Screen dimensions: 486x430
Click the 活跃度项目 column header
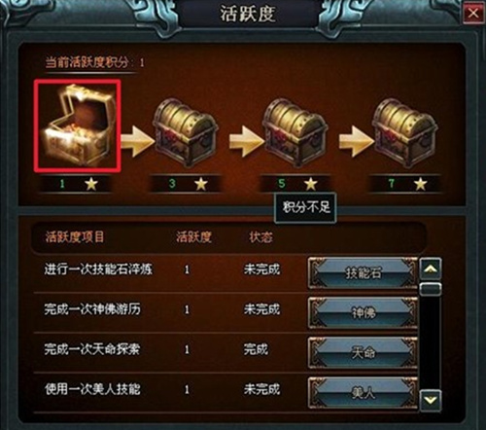(x=75, y=237)
